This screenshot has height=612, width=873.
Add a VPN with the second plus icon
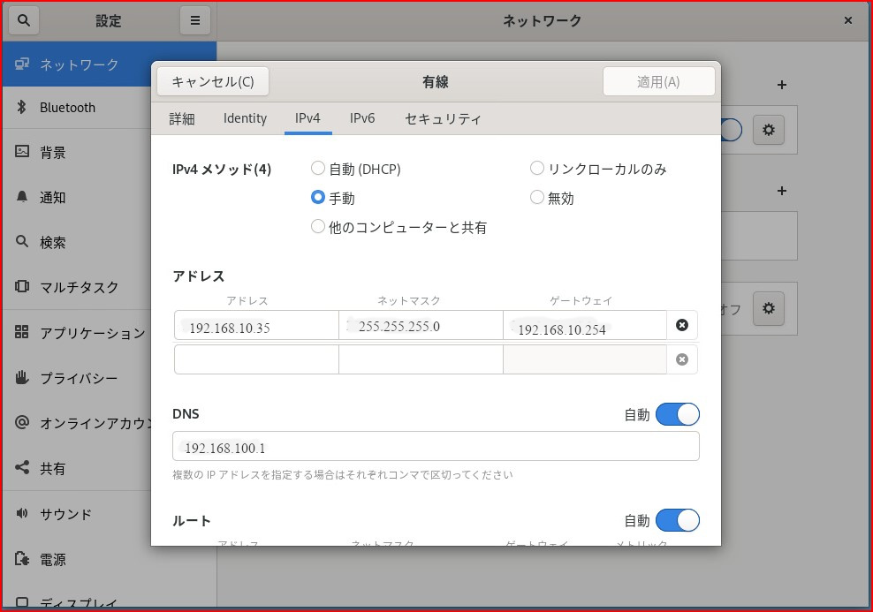tap(782, 191)
